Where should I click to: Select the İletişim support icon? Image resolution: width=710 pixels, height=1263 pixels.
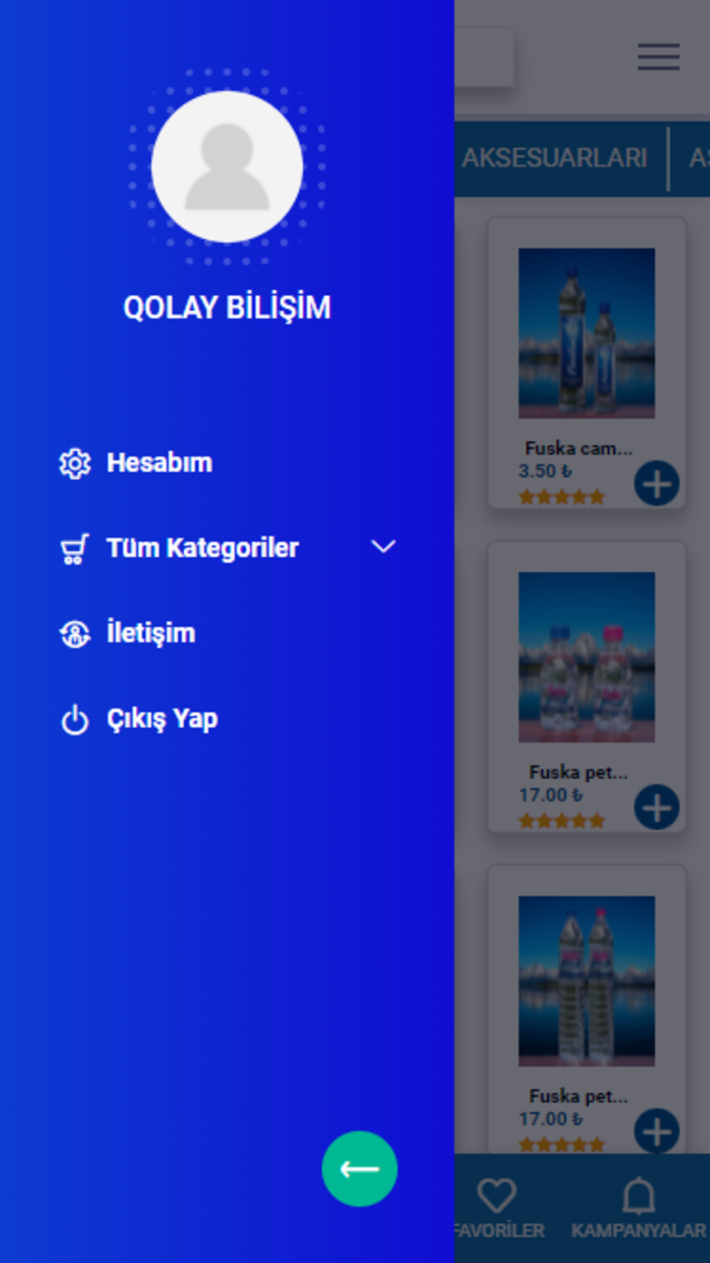[x=75, y=634]
